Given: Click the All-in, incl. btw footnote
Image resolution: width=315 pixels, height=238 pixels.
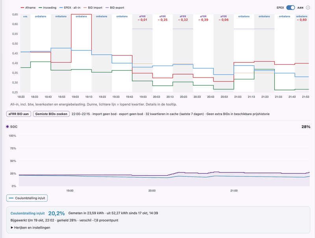Looking at the screenshot, I should (x=94, y=104).
